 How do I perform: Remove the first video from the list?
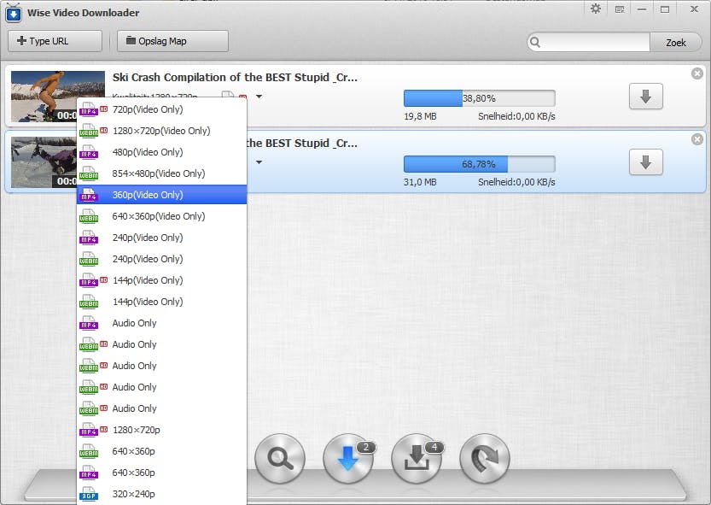coord(697,73)
